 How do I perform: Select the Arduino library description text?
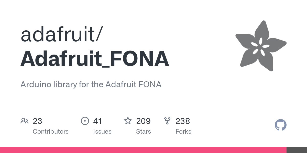click(x=91, y=84)
